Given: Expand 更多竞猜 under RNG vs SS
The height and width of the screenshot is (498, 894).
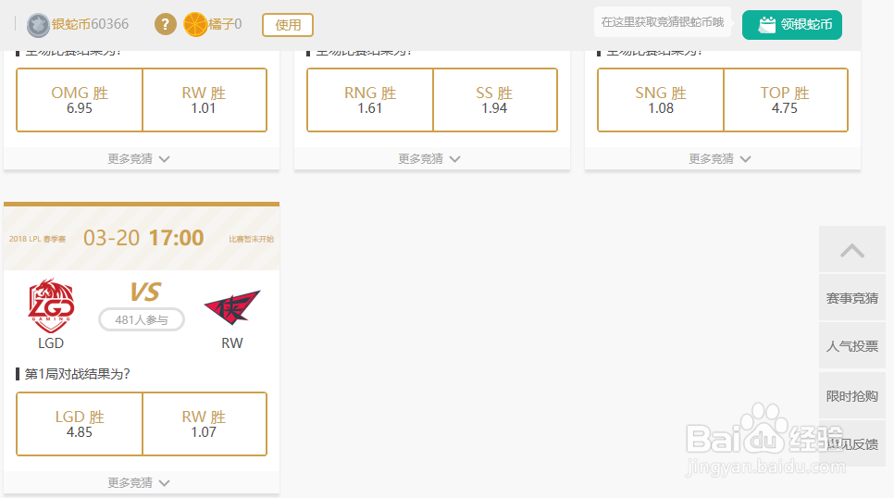Looking at the screenshot, I should 429,158.
